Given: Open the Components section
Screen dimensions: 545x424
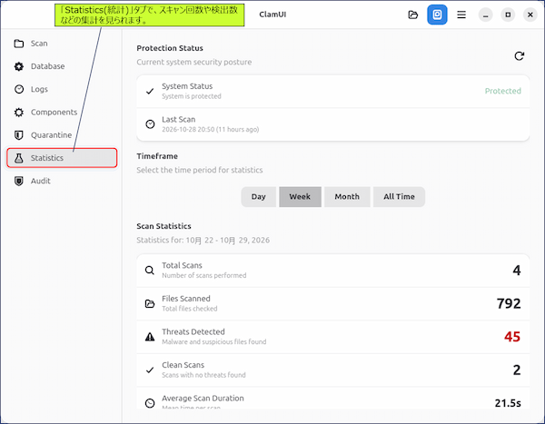Looking at the screenshot, I should [62, 113].
